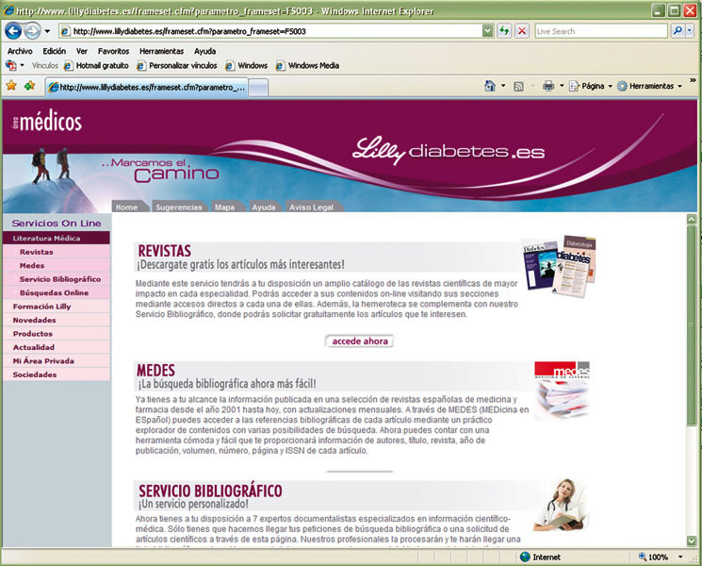Open the Ayuda site tab
Screen dimensions: 702x566
pos(264,207)
